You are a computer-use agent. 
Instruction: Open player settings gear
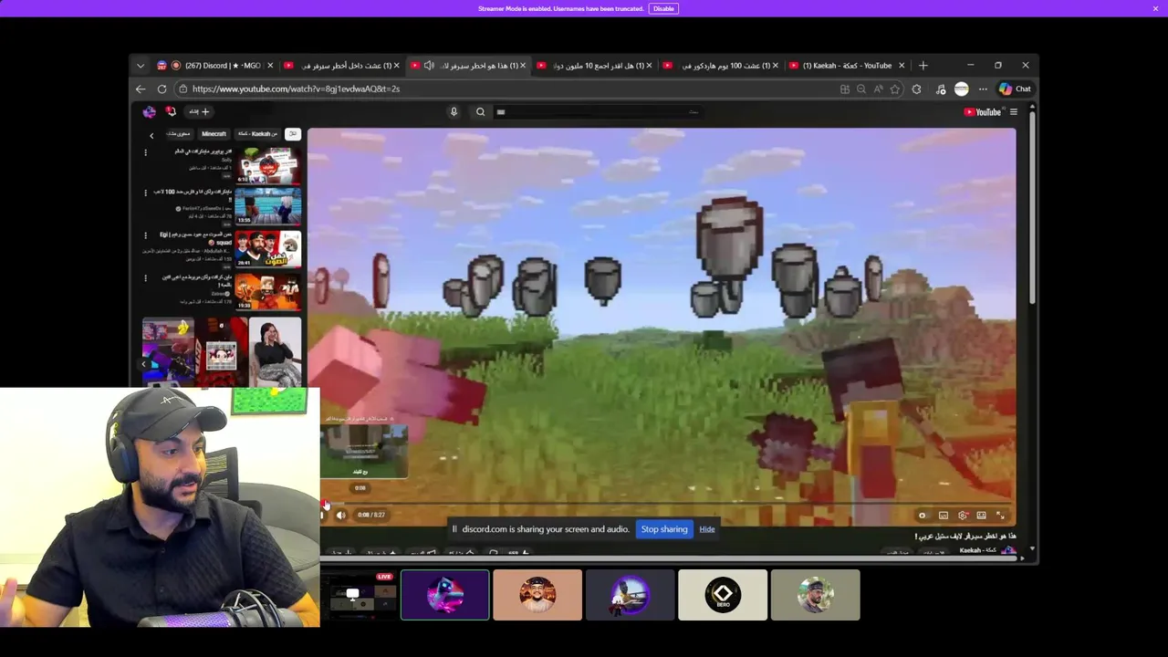click(x=963, y=516)
